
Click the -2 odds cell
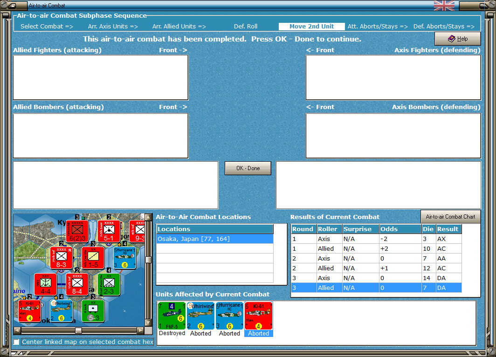400,239
